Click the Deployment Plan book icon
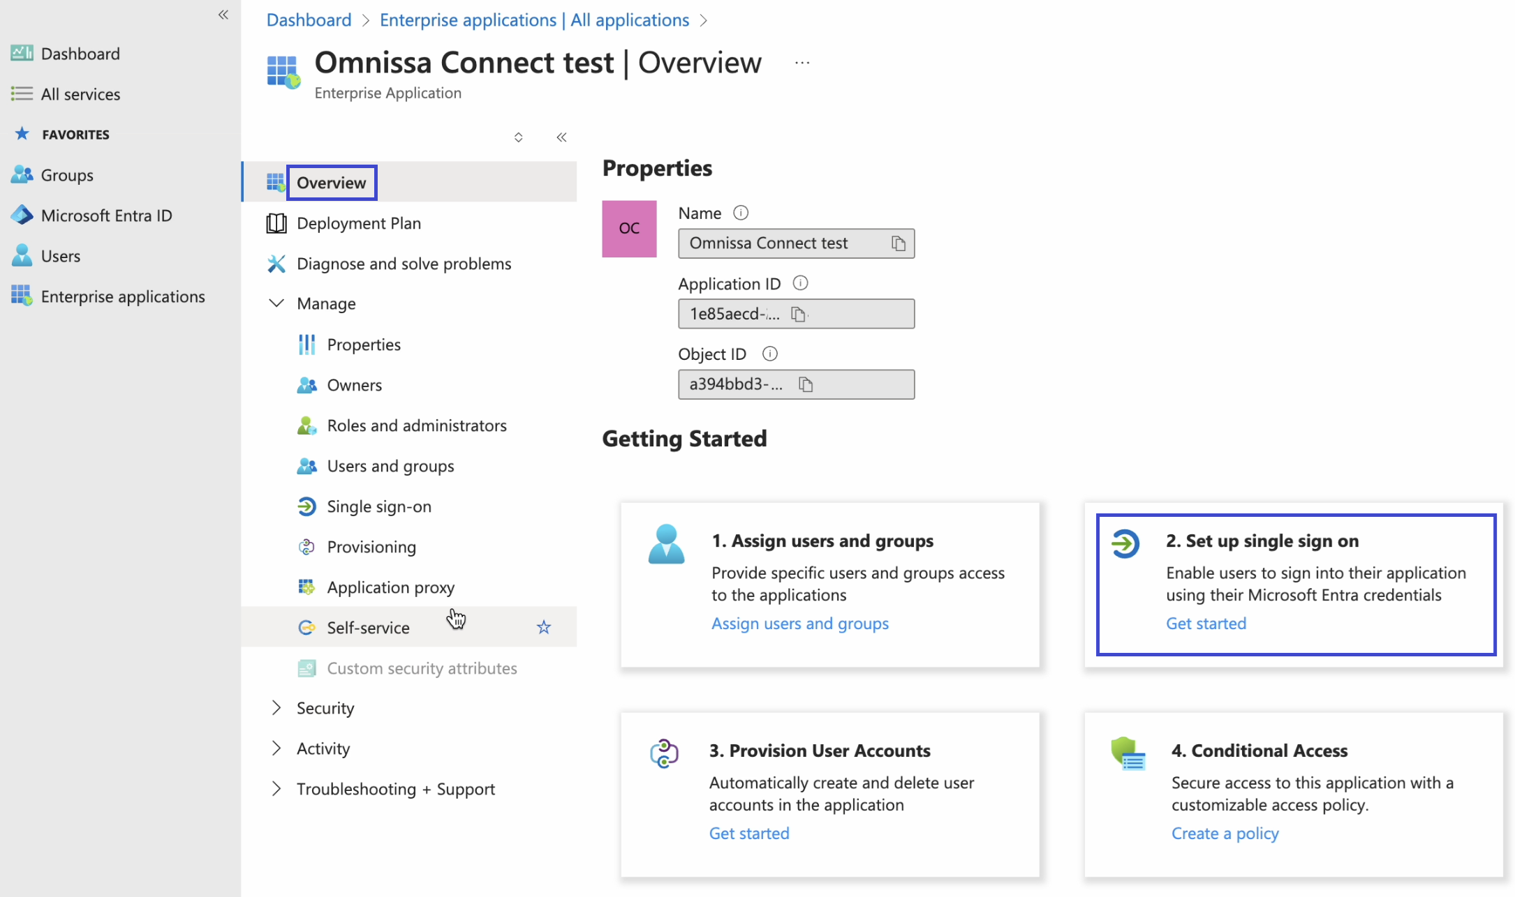 (276, 223)
